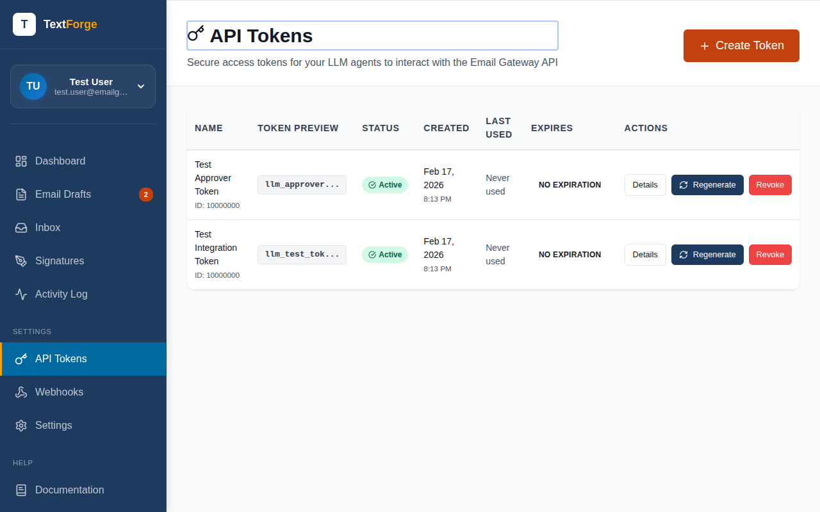Click the Expires column header

point(552,128)
